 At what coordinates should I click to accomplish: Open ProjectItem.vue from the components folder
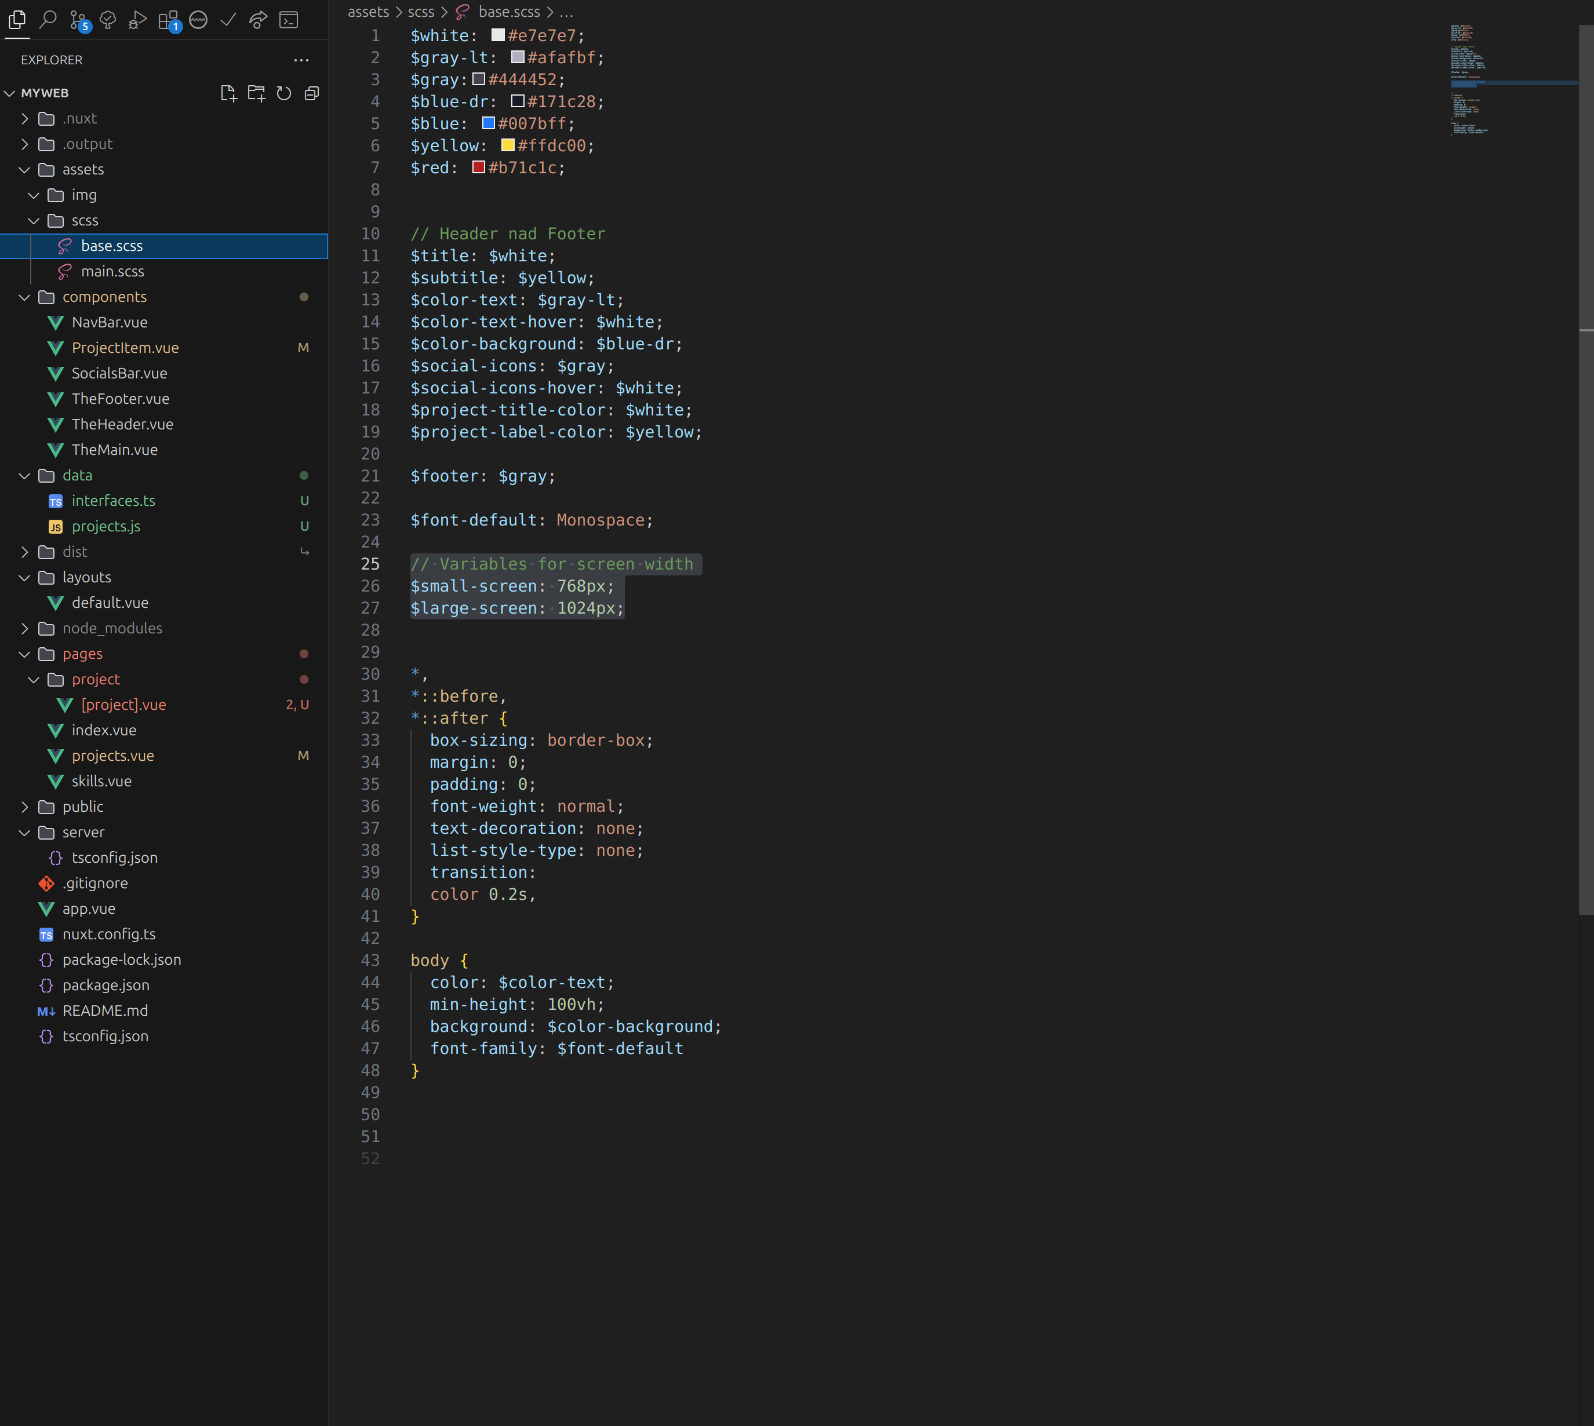pyautogui.click(x=125, y=348)
